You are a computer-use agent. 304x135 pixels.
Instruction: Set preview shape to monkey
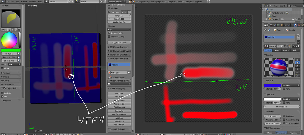(297, 69)
